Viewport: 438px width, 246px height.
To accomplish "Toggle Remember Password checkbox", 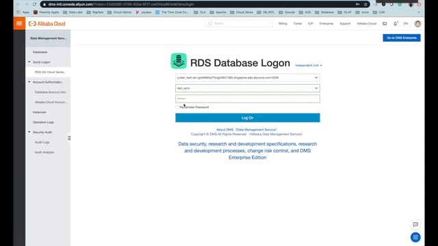I will [x=177, y=107].
